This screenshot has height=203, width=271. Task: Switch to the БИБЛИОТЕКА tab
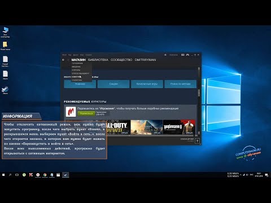pos(98,60)
